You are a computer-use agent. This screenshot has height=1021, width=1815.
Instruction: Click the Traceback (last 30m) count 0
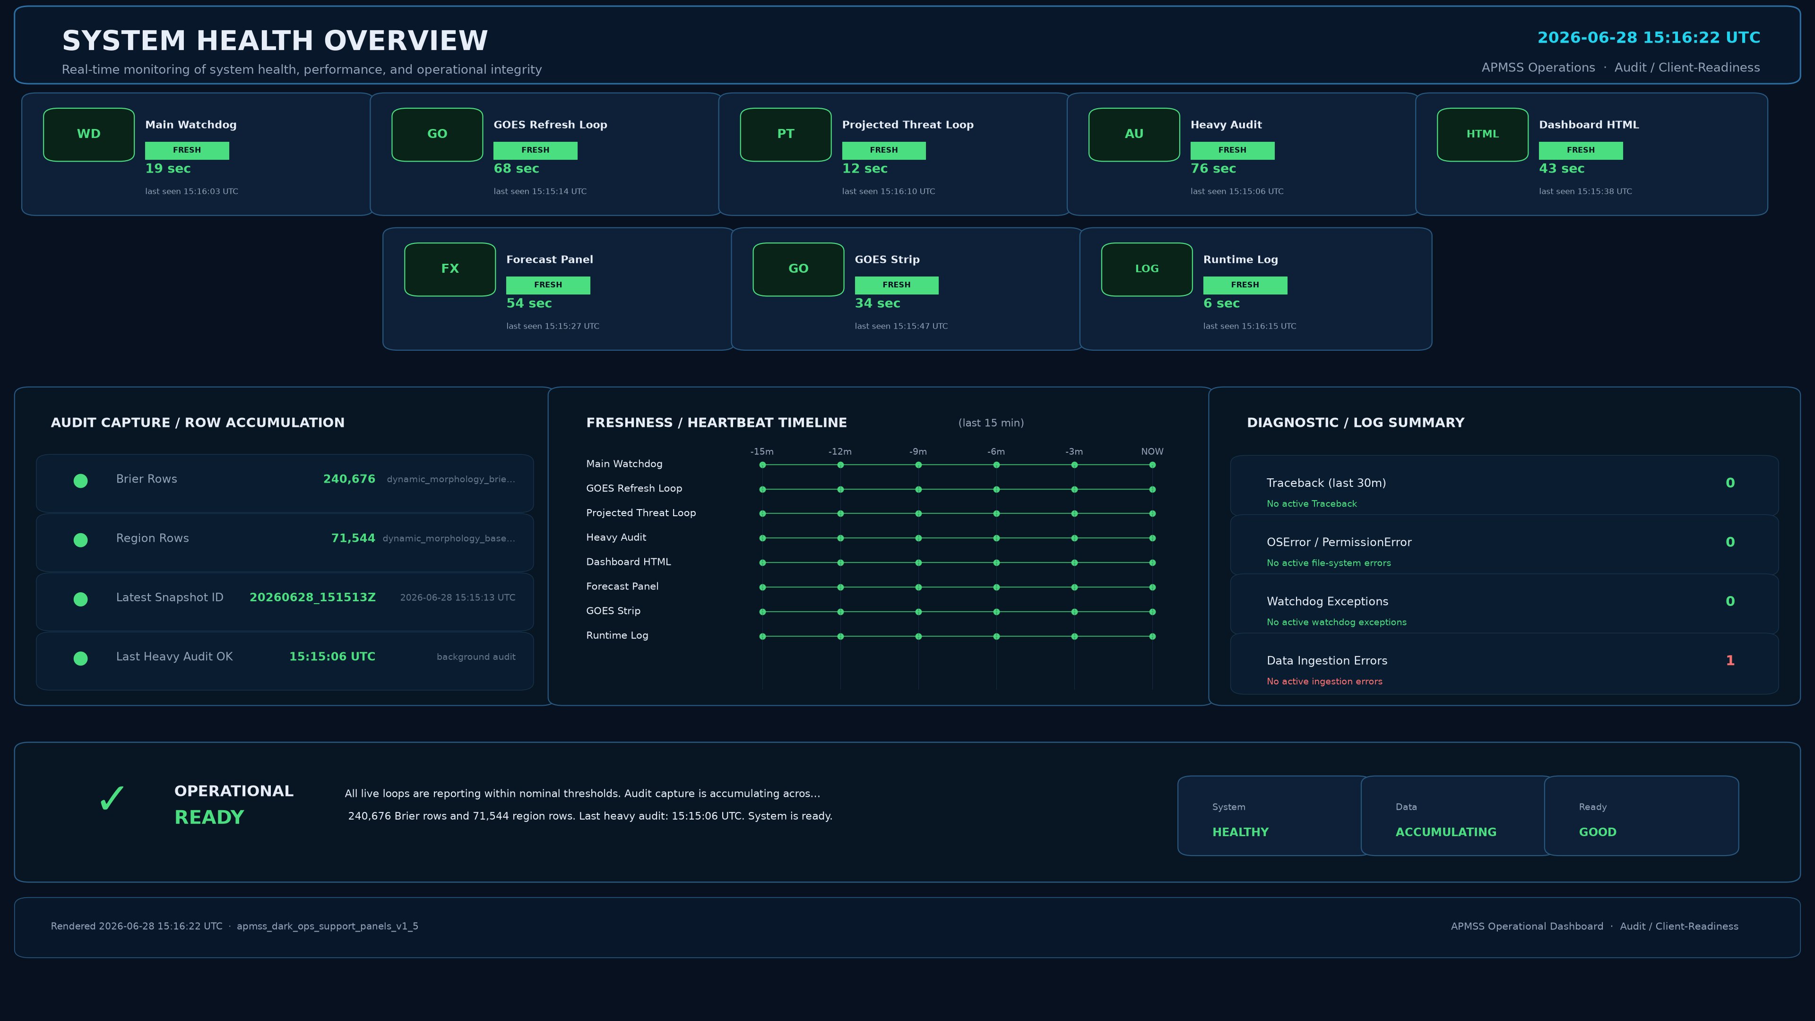(1730, 484)
